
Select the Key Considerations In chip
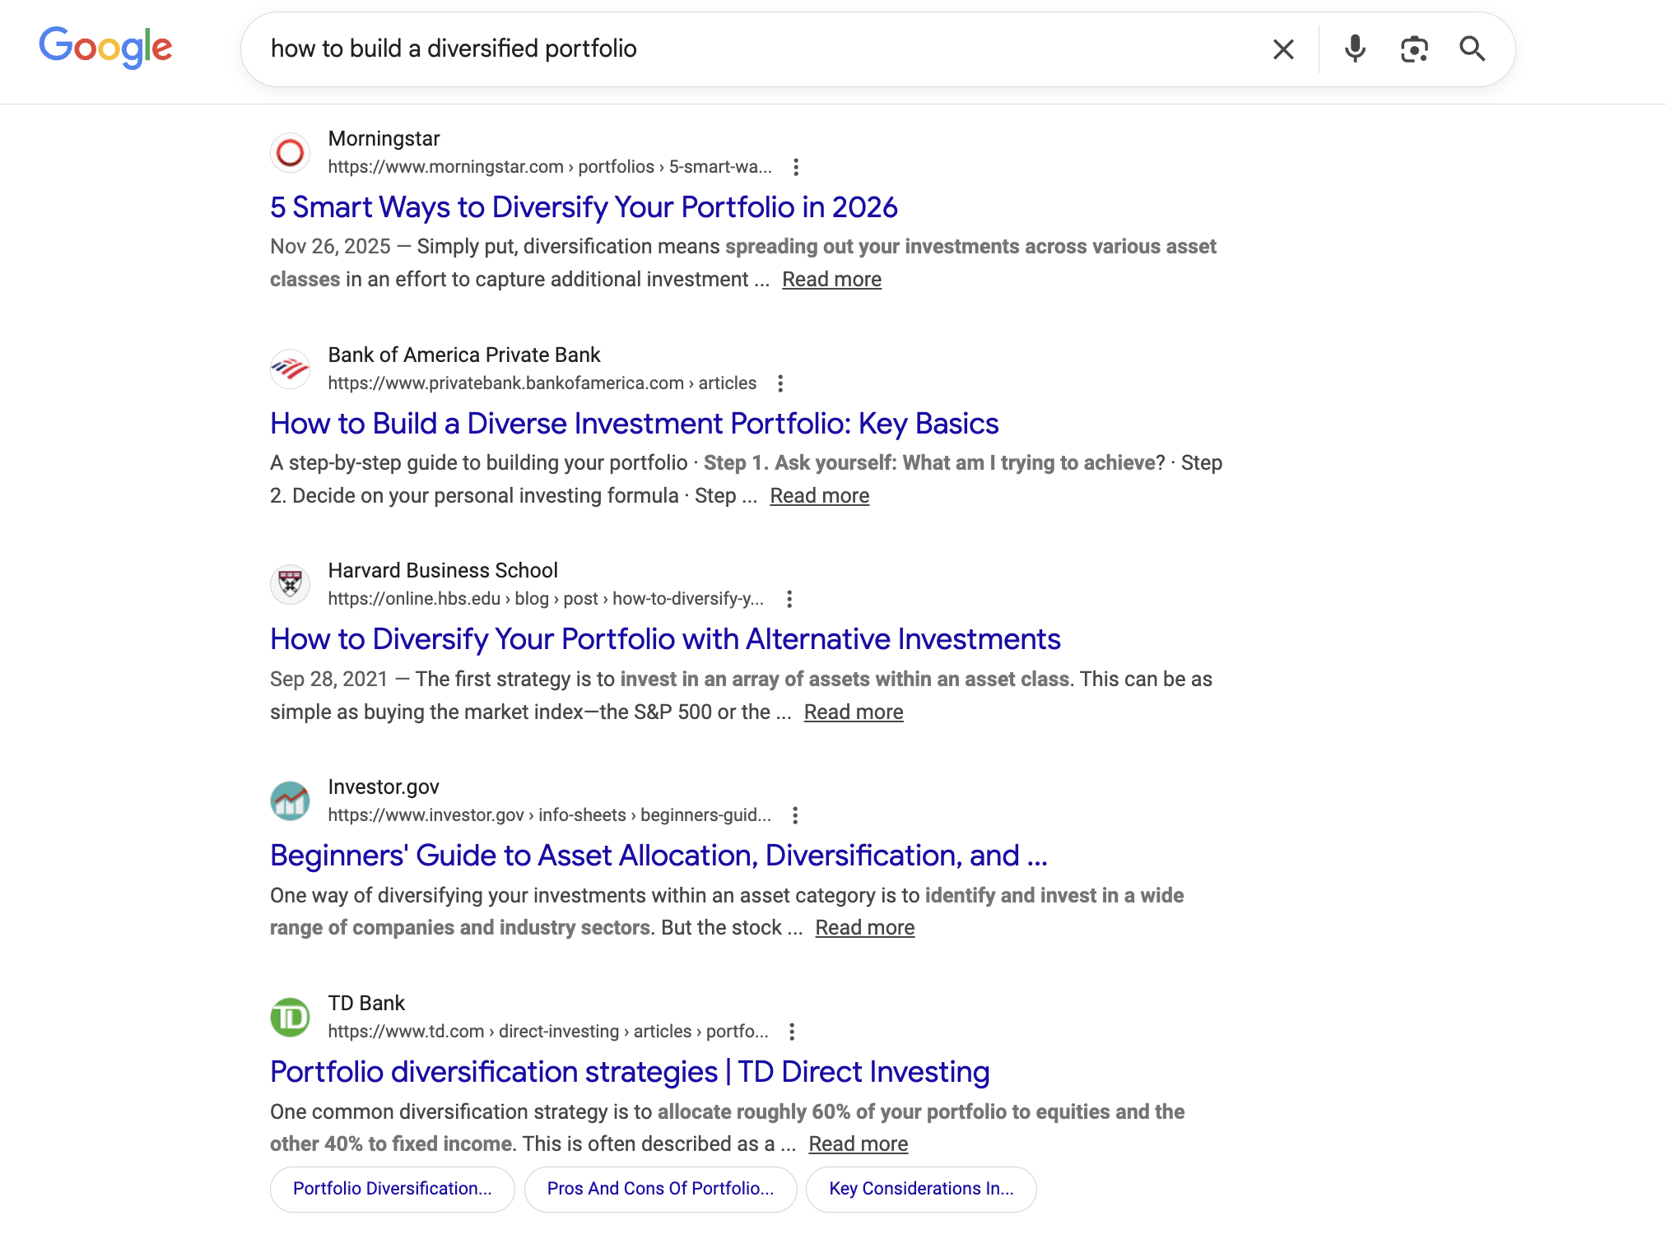point(921,1189)
